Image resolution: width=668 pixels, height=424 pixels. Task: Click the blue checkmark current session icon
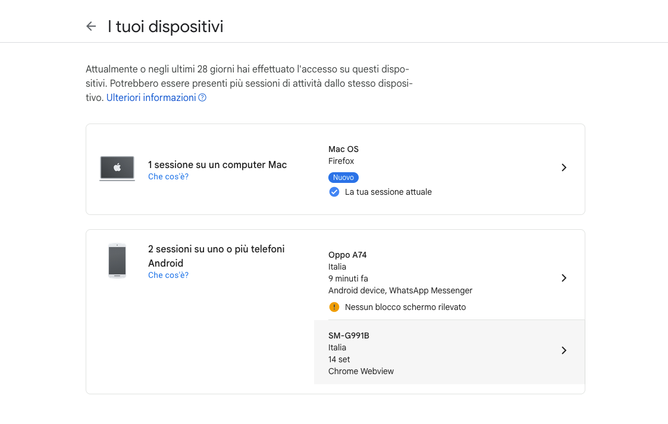tap(334, 192)
